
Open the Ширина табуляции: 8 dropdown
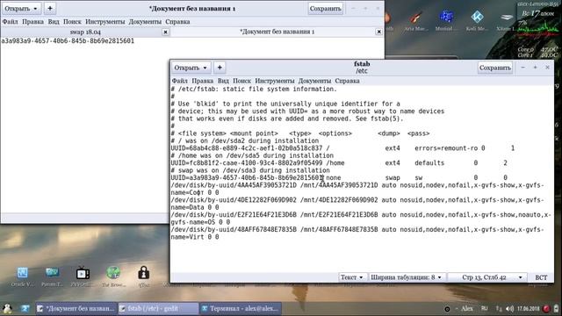coord(406,277)
